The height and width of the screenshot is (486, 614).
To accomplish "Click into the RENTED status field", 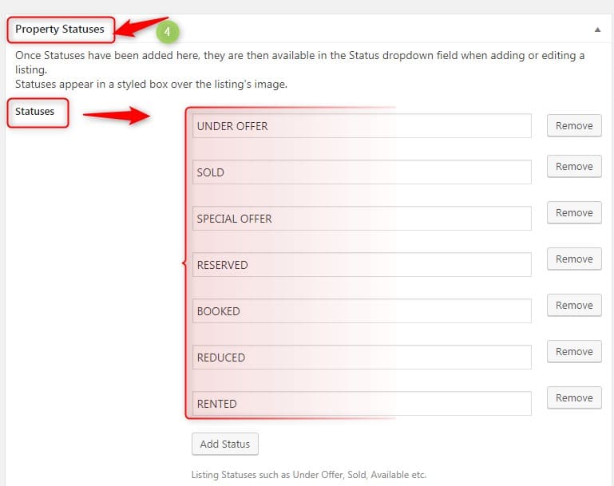I will [x=362, y=404].
